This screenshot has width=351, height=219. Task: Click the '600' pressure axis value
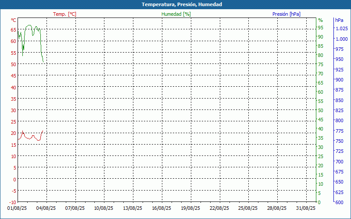pyautogui.click(x=339, y=202)
